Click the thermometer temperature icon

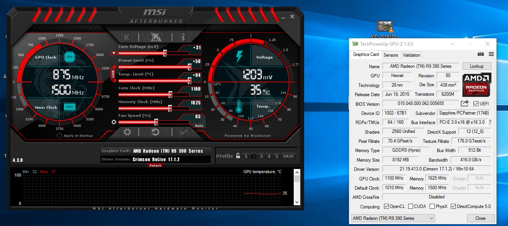click(x=239, y=106)
